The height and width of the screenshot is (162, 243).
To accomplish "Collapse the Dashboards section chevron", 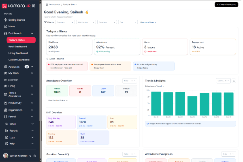I will (32, 33).
